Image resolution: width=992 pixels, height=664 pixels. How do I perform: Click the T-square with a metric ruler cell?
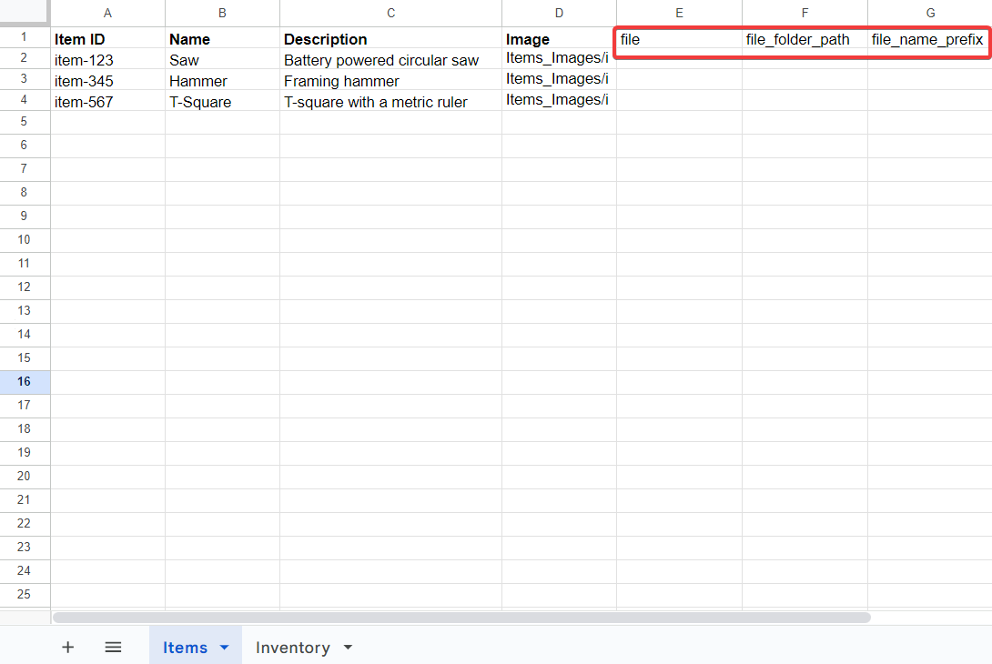point(390,102)
